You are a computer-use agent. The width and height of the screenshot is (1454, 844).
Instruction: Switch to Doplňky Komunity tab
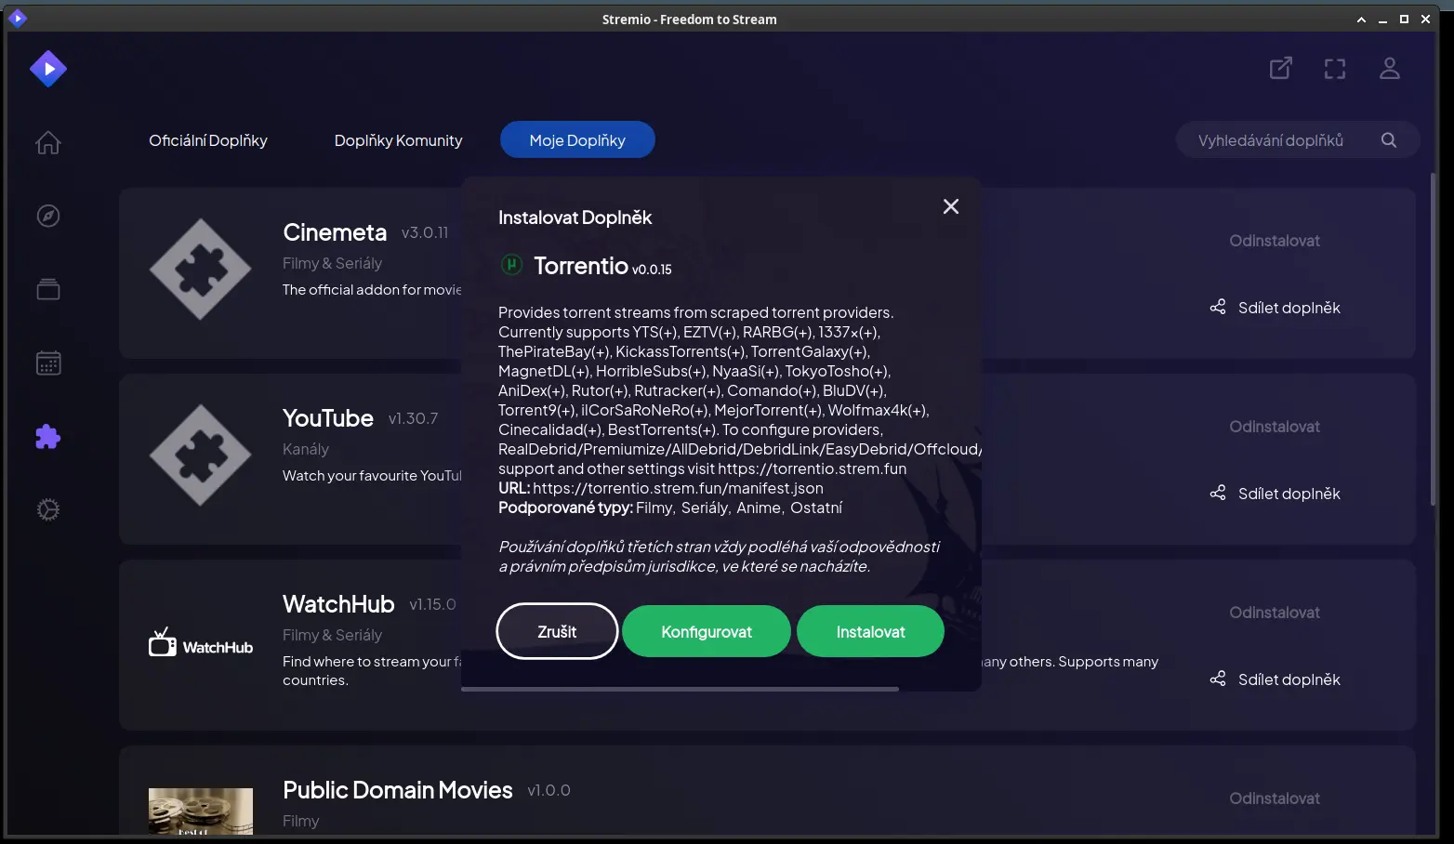[x=398, y=140]
